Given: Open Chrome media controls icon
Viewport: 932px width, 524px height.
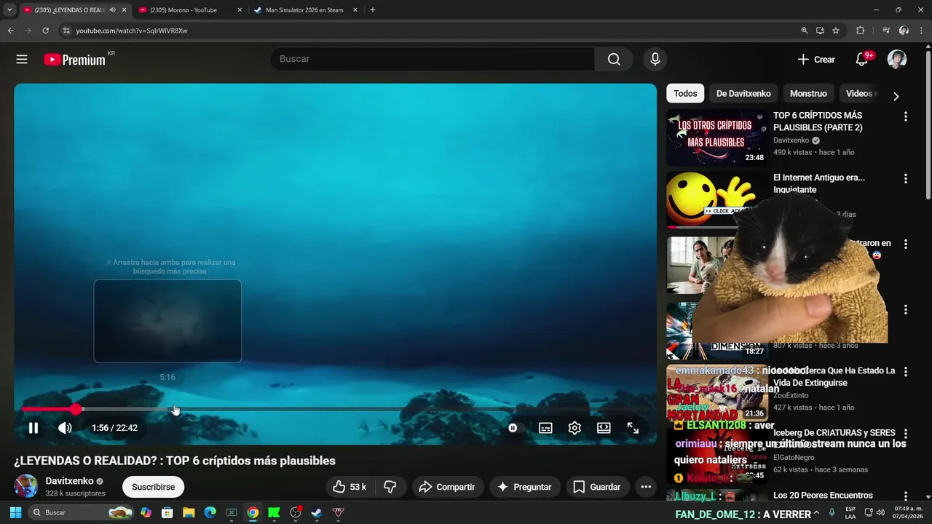Looking at the screenshot, I should pyautogui.click(x=886, y=31).
